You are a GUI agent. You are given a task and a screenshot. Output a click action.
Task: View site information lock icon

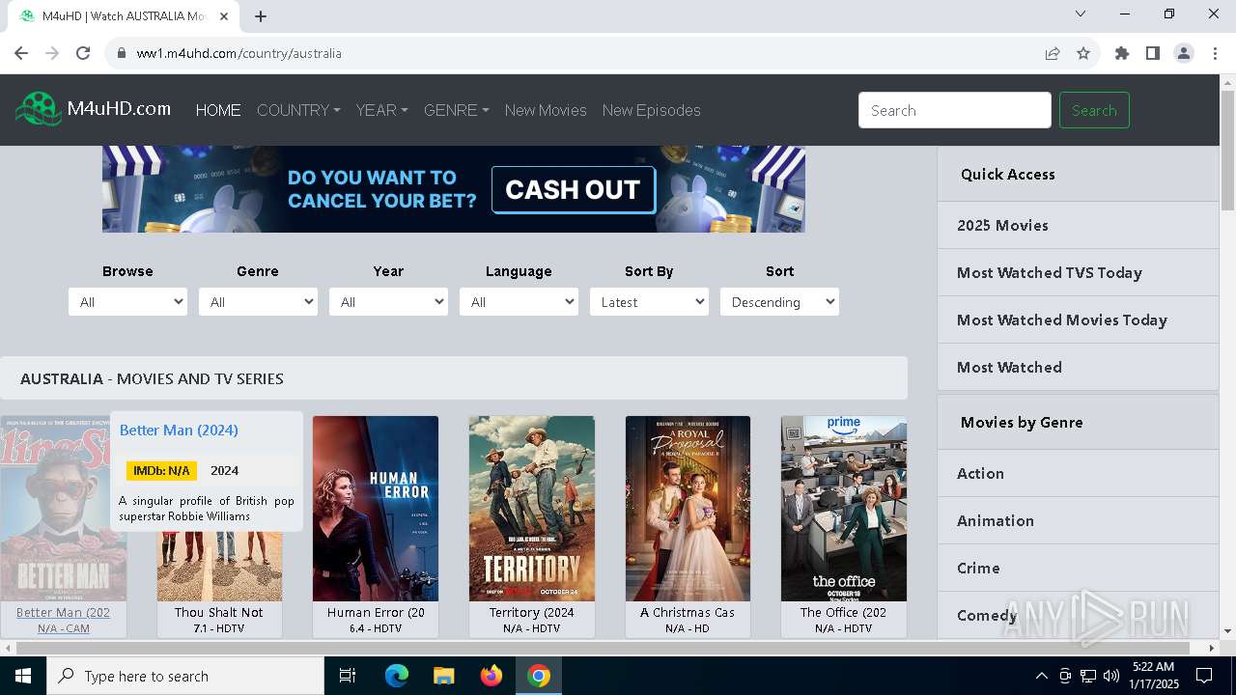click(x=121, y=53)
